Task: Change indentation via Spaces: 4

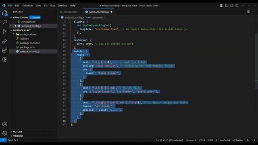Action: (191, 140)
